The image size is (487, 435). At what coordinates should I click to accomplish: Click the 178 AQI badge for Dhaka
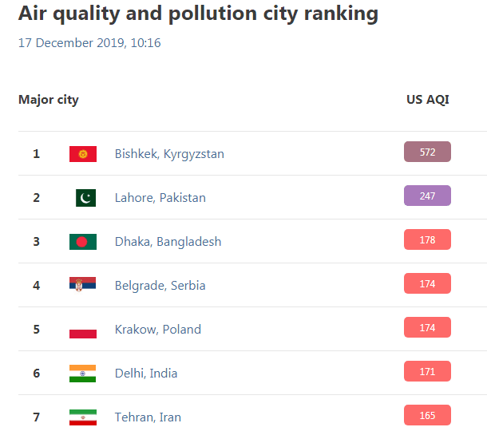[427, 239]
